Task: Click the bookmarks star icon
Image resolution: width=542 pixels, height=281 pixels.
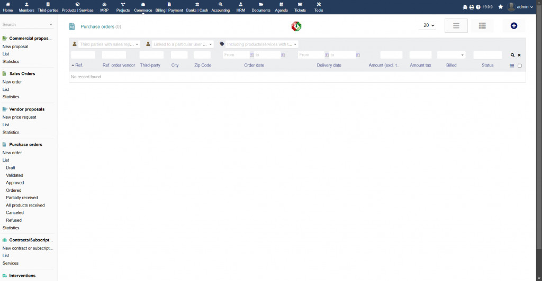Action: (501, 7)
